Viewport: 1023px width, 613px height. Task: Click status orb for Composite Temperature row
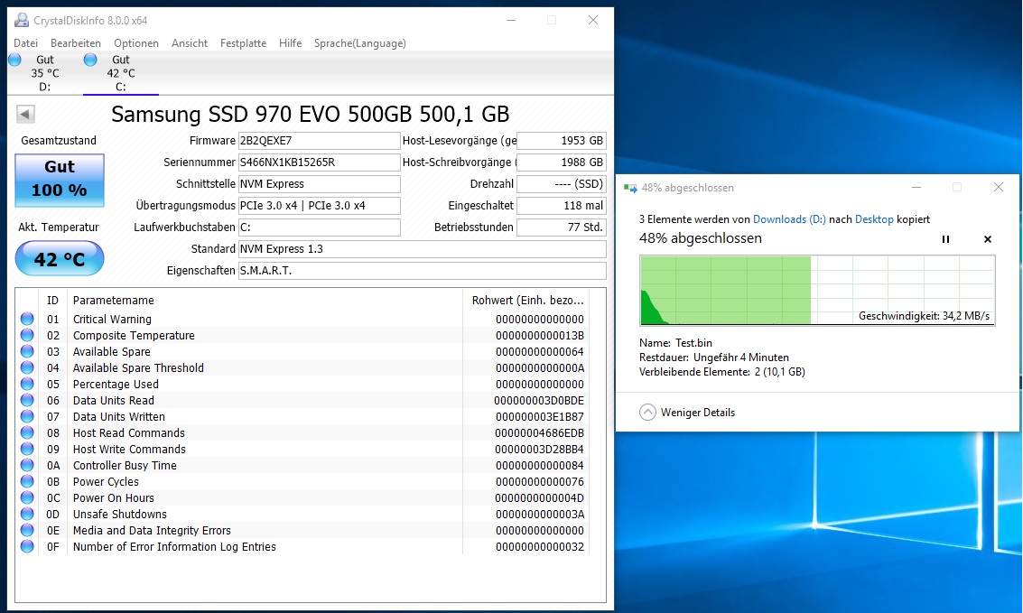27,335
